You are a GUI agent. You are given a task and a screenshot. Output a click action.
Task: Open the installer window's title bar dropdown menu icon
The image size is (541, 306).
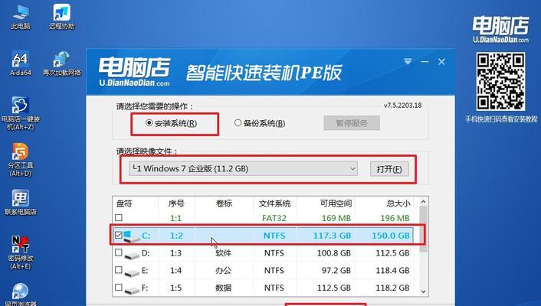[x=408, y=62]
